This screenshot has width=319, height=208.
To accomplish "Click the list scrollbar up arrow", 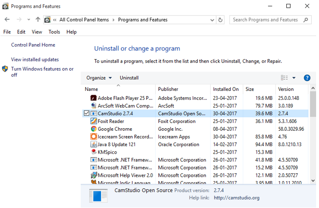I will click(313, 88).
